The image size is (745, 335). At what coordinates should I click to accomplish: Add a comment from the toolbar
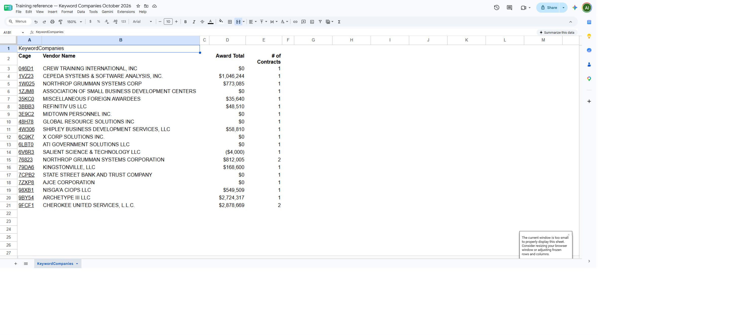[x=304, y=22]
